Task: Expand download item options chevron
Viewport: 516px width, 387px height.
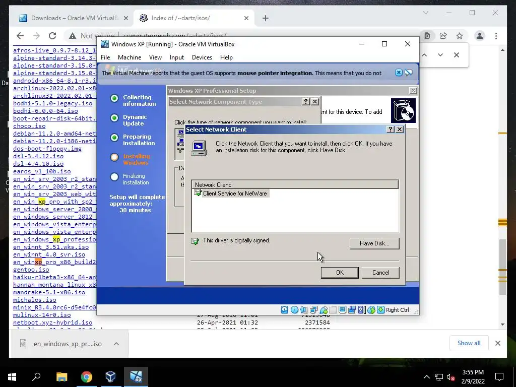Action: (x=116, y=344)
